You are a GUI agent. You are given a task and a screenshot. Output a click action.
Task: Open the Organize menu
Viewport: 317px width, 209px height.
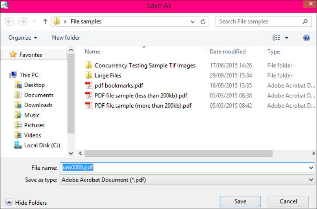(x=23, y=38)
